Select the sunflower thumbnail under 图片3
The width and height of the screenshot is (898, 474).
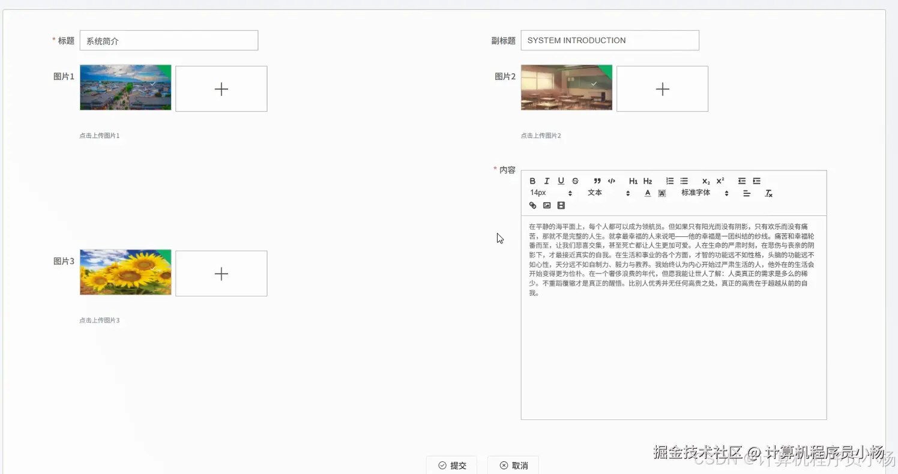pos(125,272)
